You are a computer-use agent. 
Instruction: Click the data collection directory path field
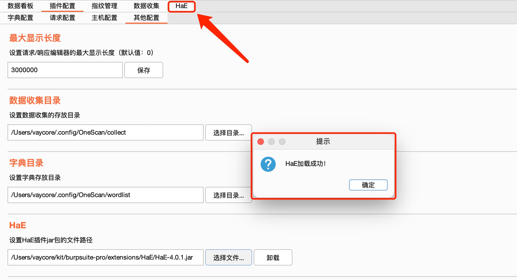pos(105,132)
